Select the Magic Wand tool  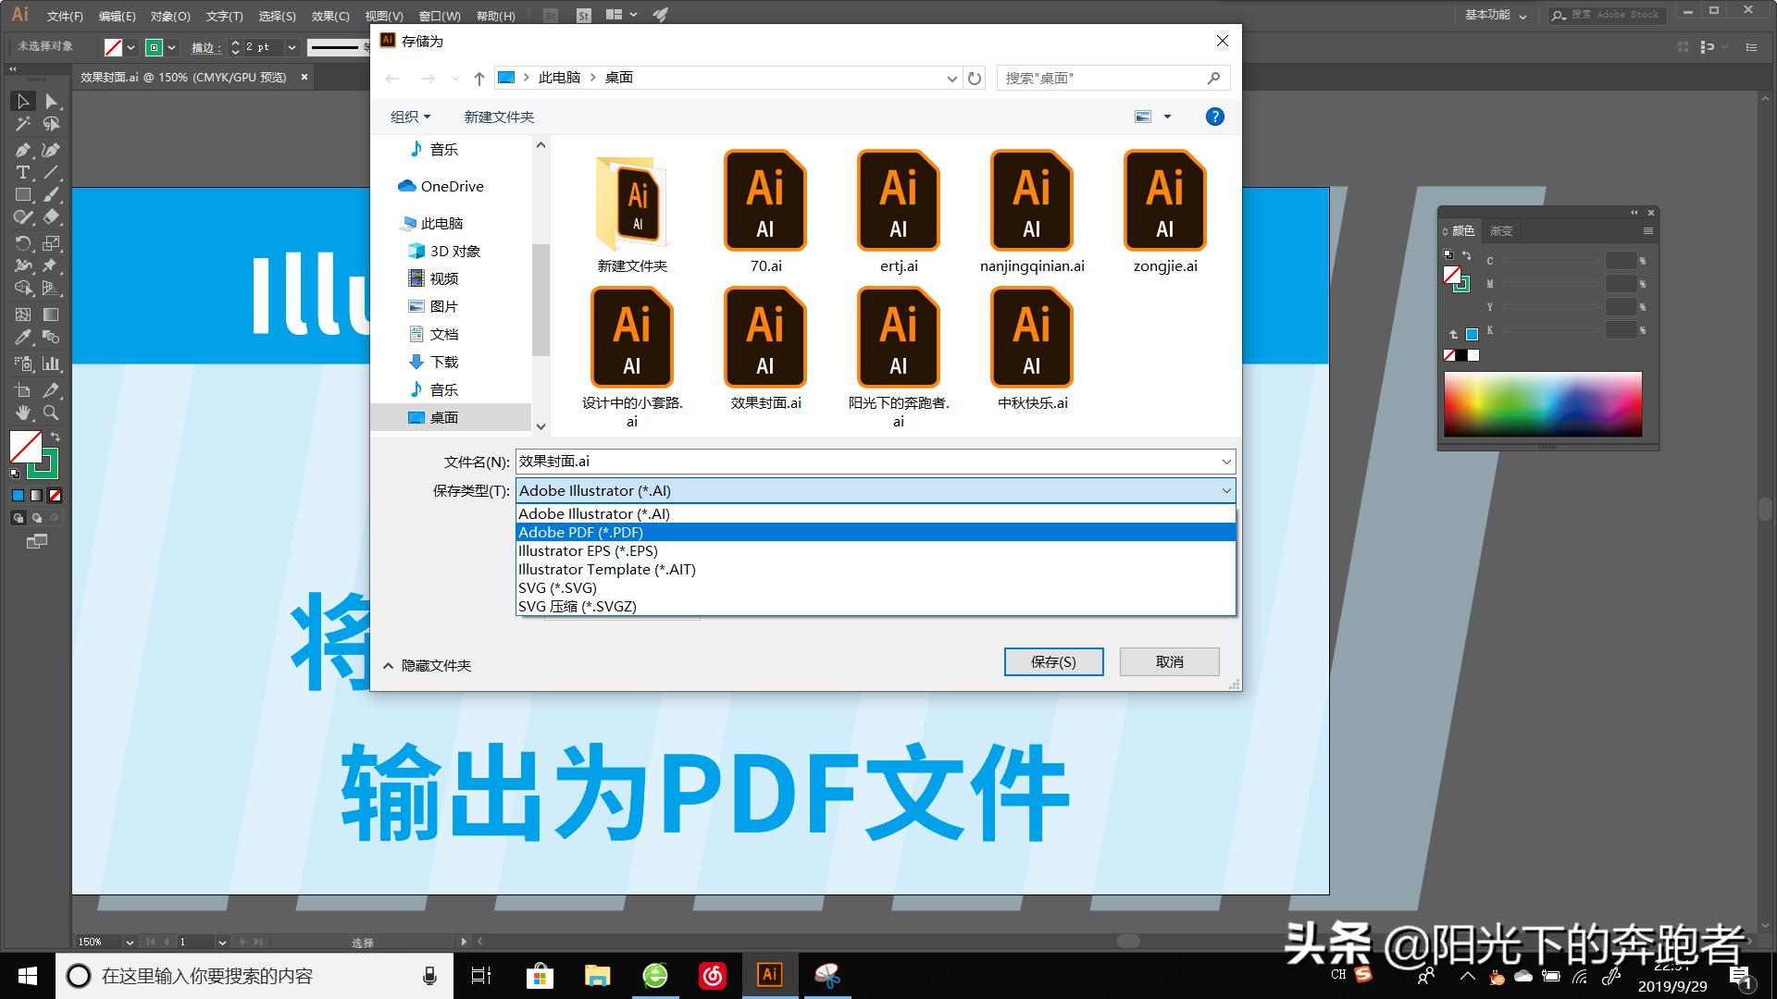22,125
